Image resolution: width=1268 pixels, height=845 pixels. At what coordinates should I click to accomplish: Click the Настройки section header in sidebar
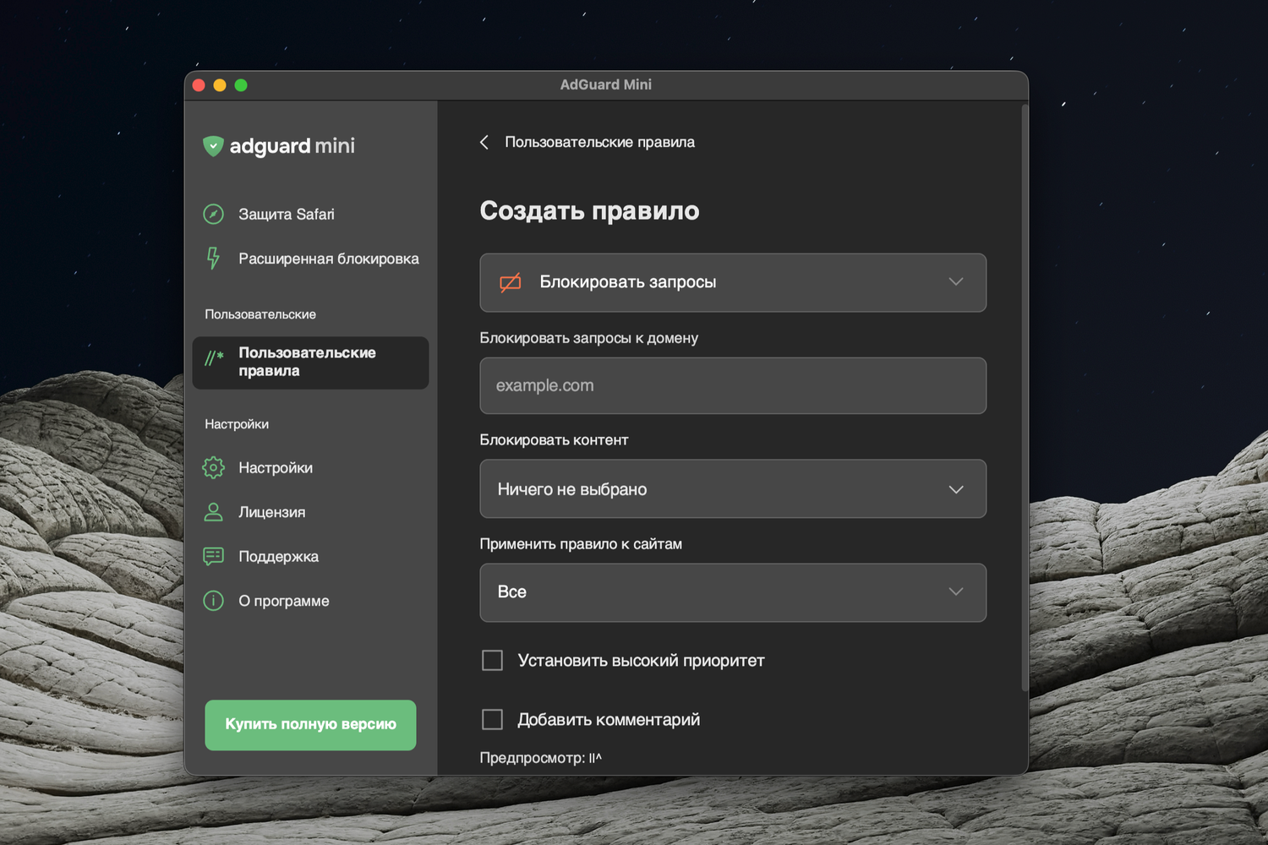point(237,424)
